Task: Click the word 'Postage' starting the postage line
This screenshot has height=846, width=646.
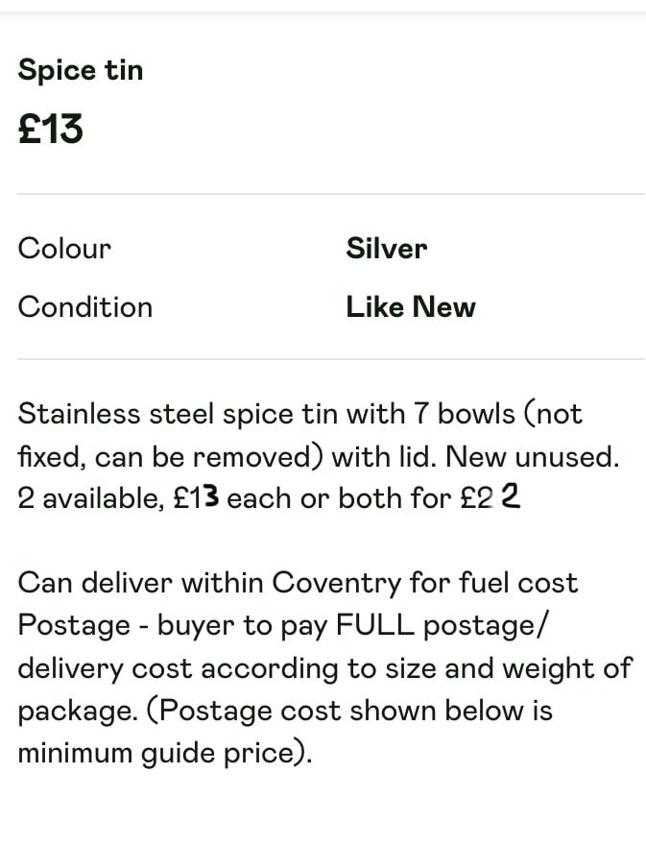Action: (74, 626)
